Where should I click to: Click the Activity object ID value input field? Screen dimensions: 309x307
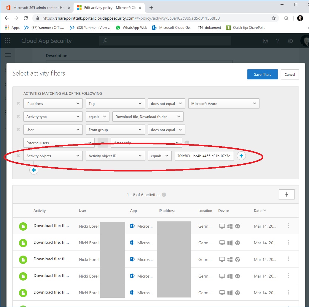pyautogui.click(x=204, y=156)
